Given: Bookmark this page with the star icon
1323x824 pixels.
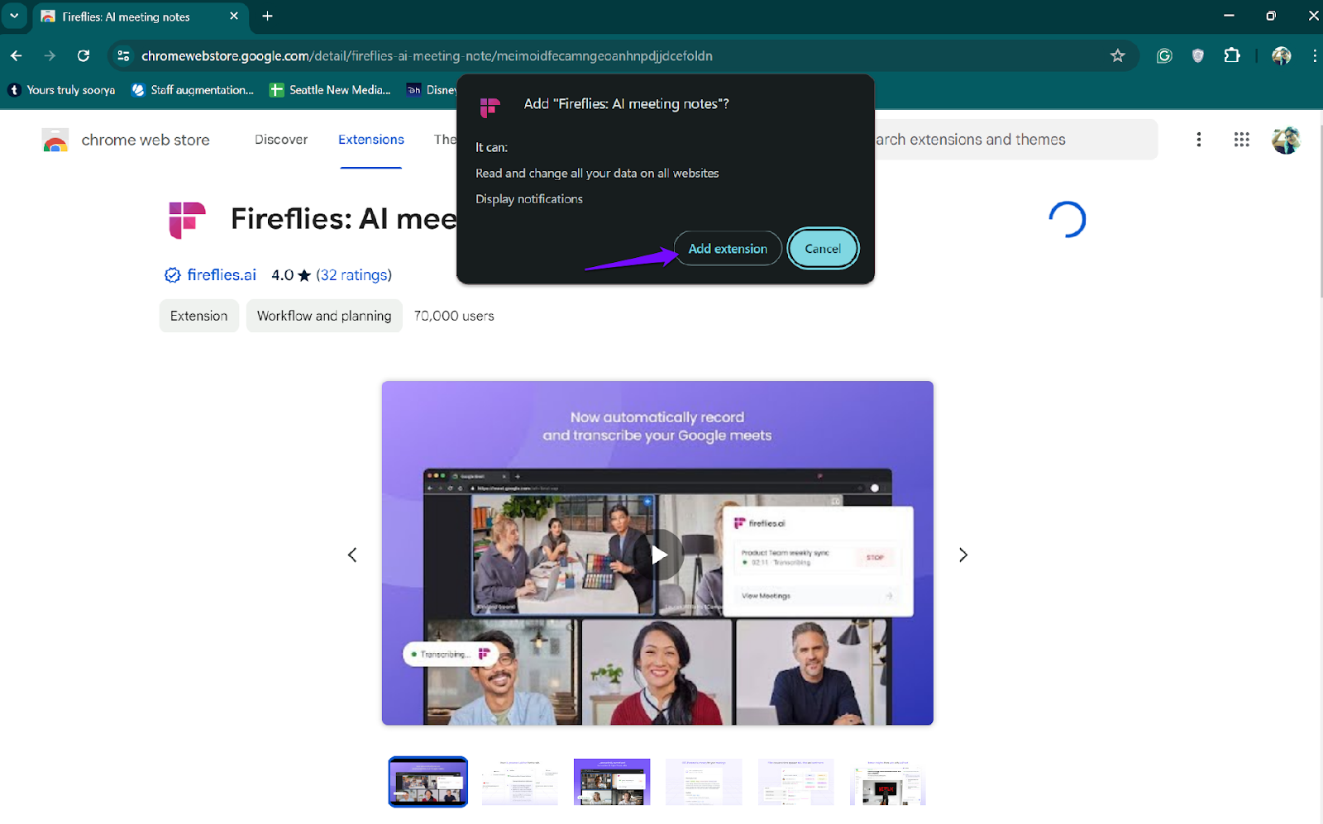Looking at the screenshot, I should tap(1118, 55).
